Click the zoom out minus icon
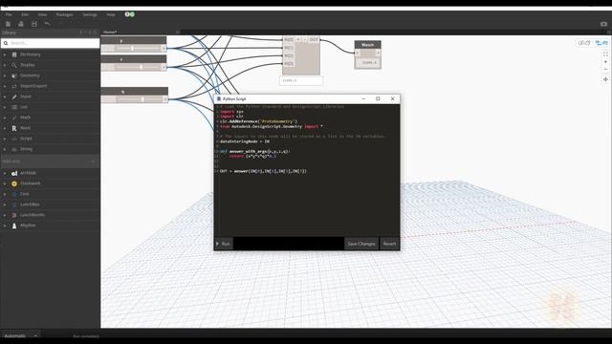612x344 pixels. 605,69
